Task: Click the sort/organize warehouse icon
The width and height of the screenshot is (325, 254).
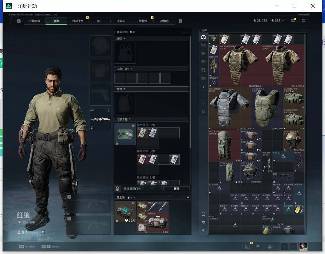Action: point(203,230)
